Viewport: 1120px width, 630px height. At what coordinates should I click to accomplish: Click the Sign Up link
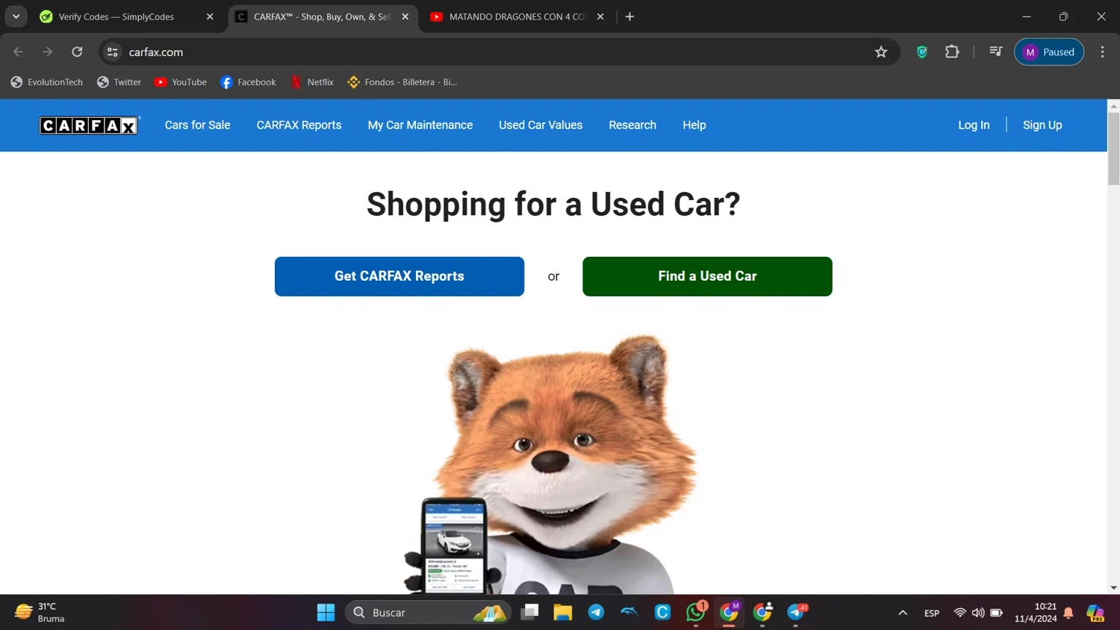click(x=1042, y=125)
